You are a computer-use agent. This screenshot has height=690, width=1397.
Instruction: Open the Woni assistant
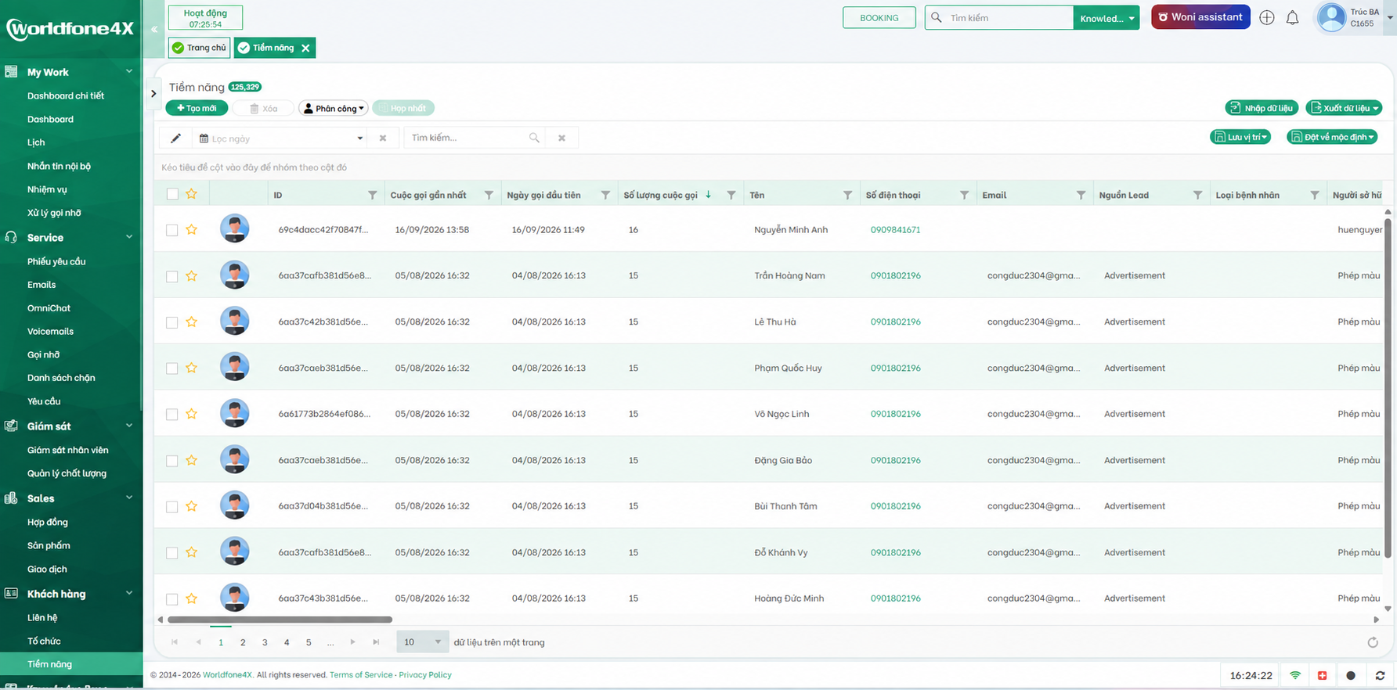(x=1200, y=17)
